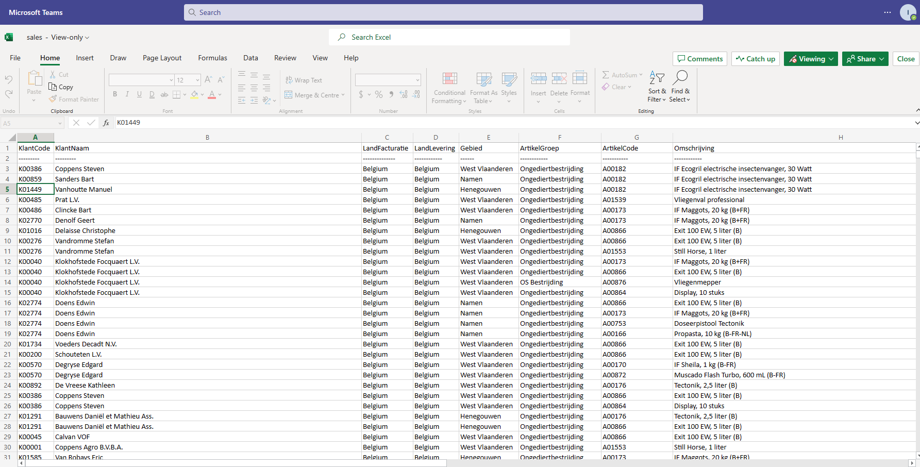Click the AutoSum sigma icon

tap(606, 75)
